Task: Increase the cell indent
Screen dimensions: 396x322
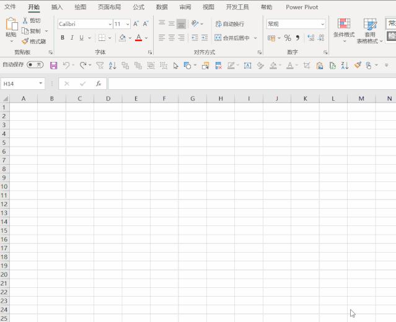Action: point(205,38)
